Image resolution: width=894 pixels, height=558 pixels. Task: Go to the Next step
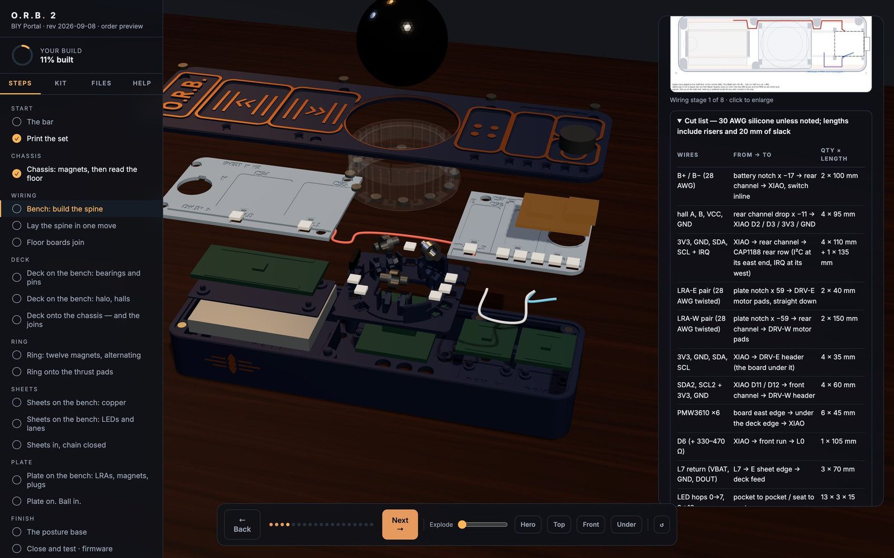400,525
